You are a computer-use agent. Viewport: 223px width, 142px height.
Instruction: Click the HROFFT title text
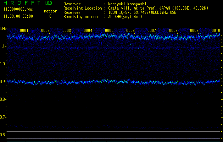click(x=22, y=3)
